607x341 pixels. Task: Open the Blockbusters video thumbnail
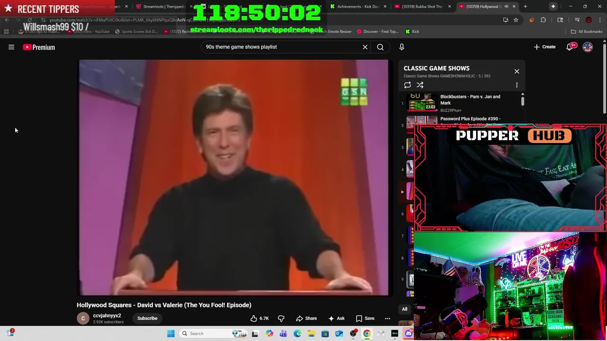point(422,102)
